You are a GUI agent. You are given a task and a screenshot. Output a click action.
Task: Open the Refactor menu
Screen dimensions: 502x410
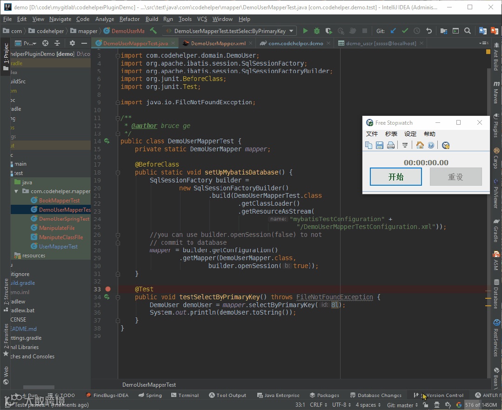(x=129, y=19)
